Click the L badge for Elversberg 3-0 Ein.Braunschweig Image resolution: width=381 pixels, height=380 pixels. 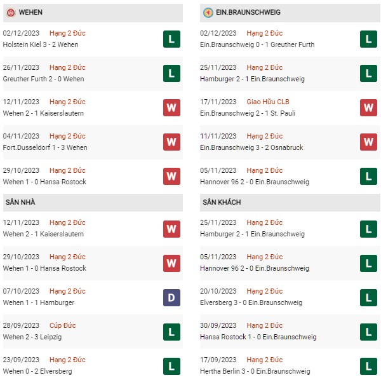(368, 297)
